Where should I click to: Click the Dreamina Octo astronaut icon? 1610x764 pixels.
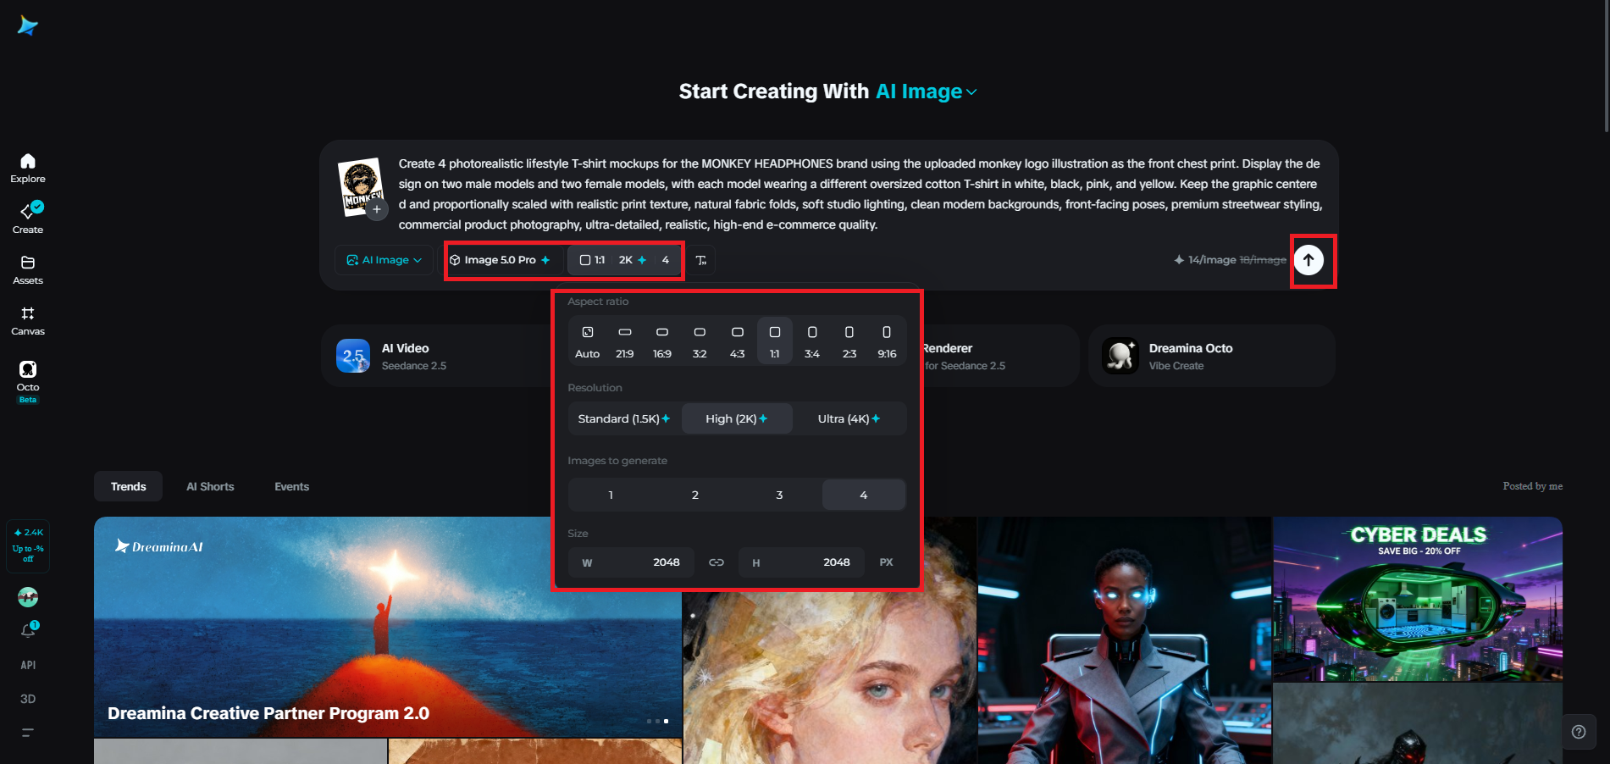click(x=1120, y=356)
